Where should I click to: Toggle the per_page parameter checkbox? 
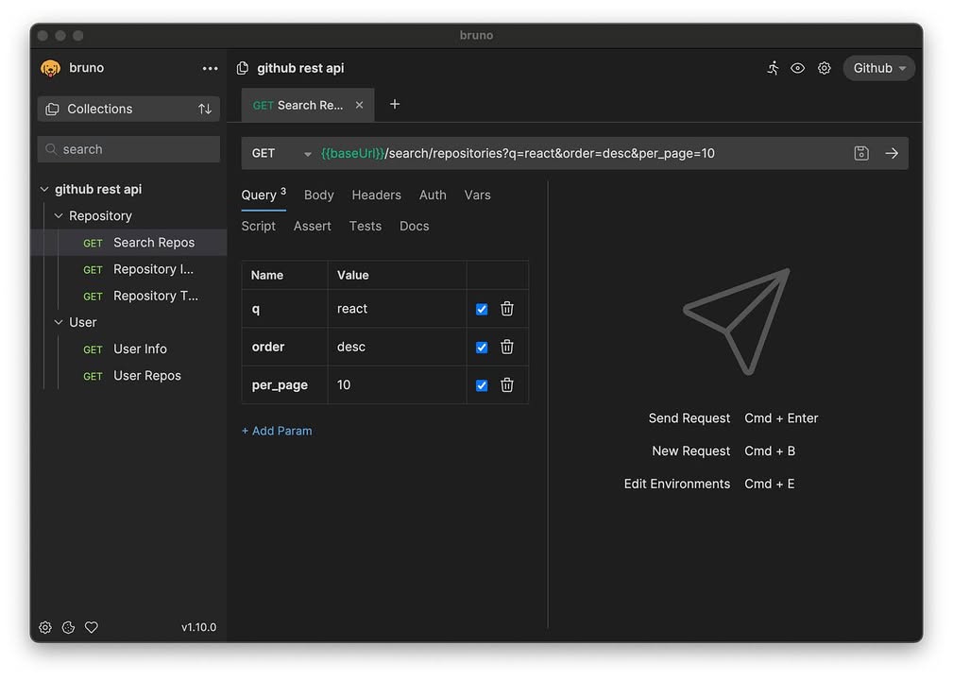(x=482, y=385)
